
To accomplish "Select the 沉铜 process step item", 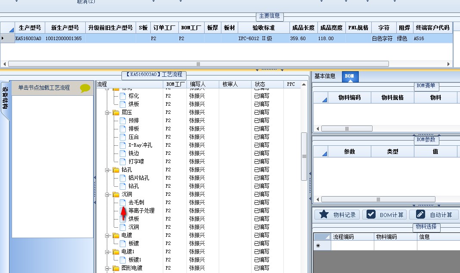I will (134, 227).
